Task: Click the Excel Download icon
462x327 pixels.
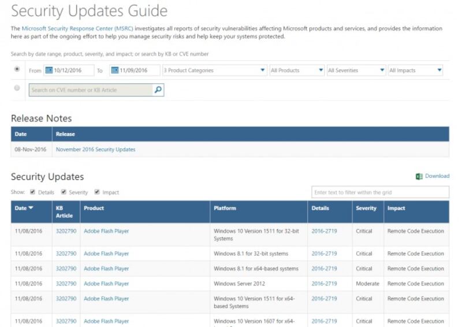Action: pos(419,176)
